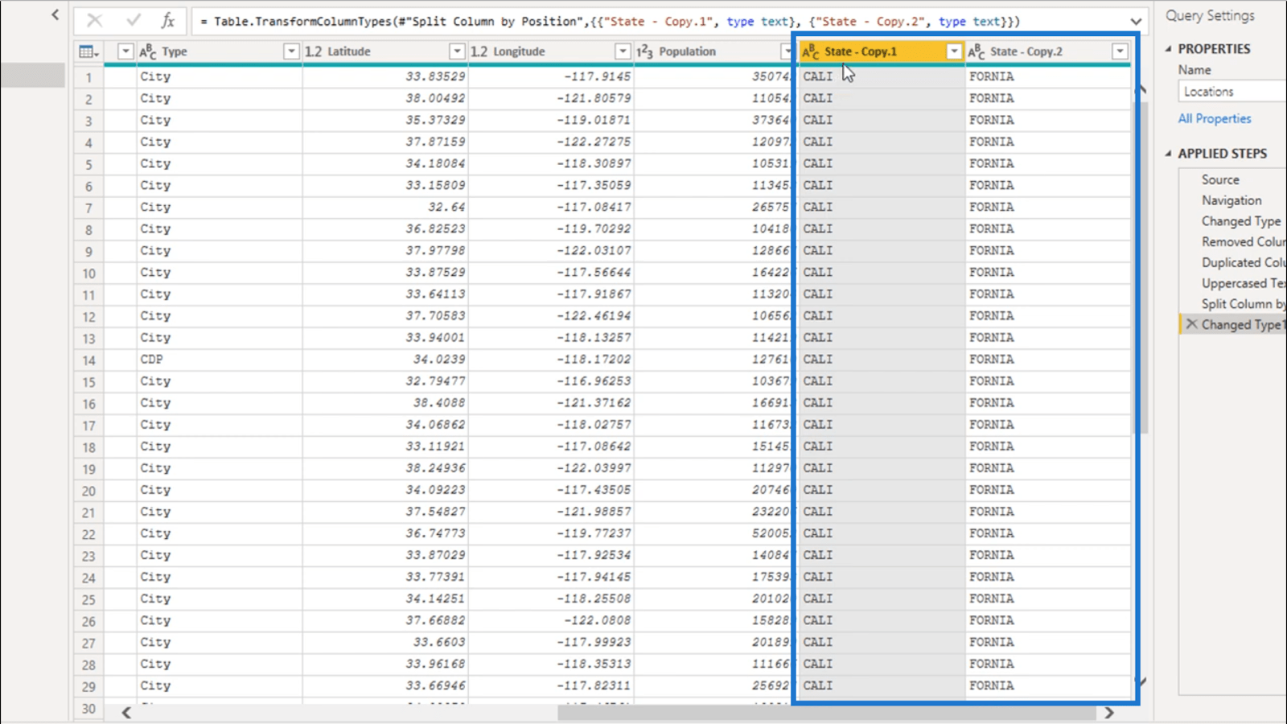Delete the Changed Type1 step using its X icon

(x=1191, y=324)
